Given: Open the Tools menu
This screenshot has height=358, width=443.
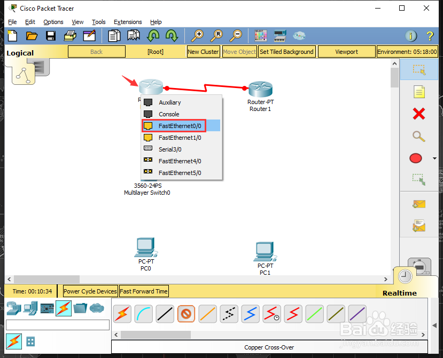Looking at the screenshot, I should coord(99,22).
